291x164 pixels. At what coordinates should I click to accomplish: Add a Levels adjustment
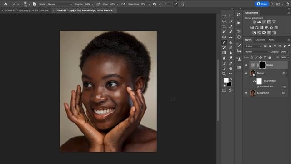click(259, 22)
